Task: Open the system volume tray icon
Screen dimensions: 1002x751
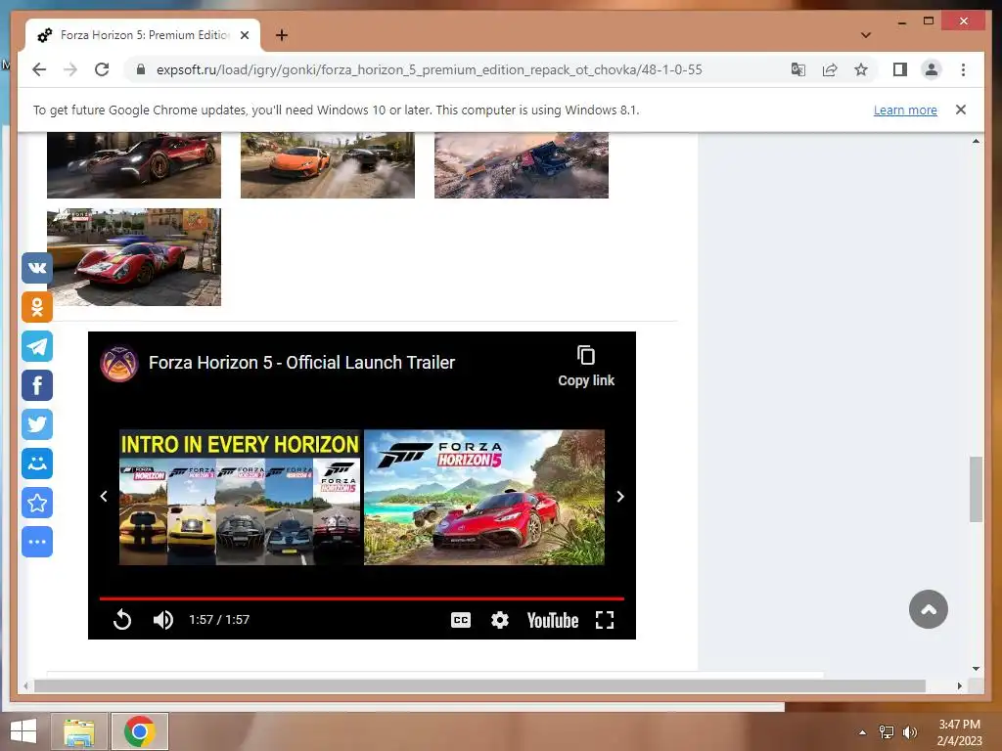Action: (x=910, y=732)
